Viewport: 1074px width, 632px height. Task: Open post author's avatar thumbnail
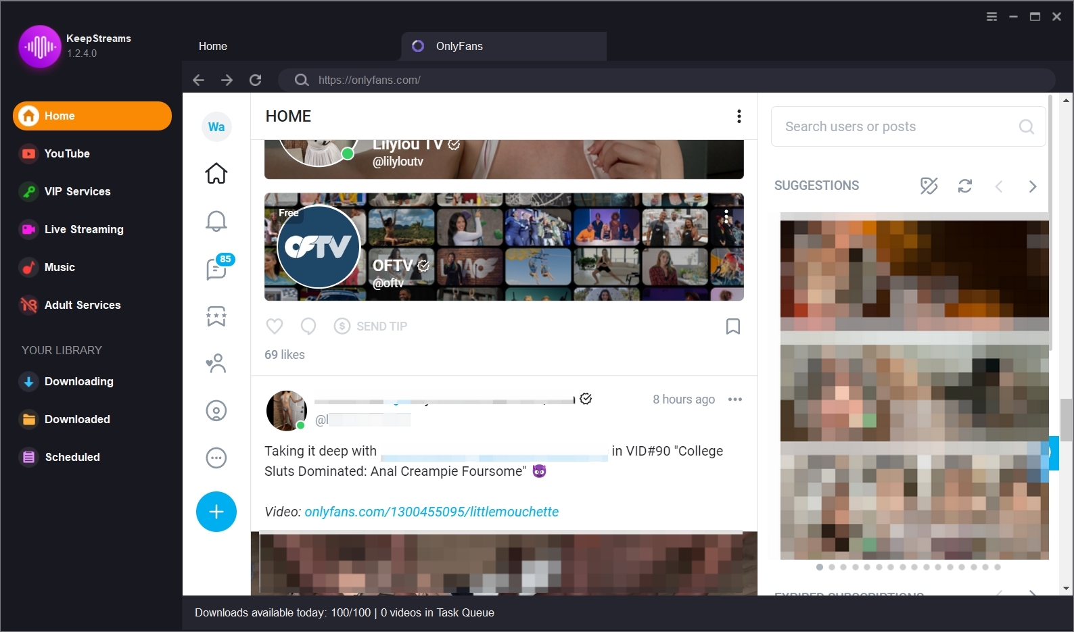(287, 410)
